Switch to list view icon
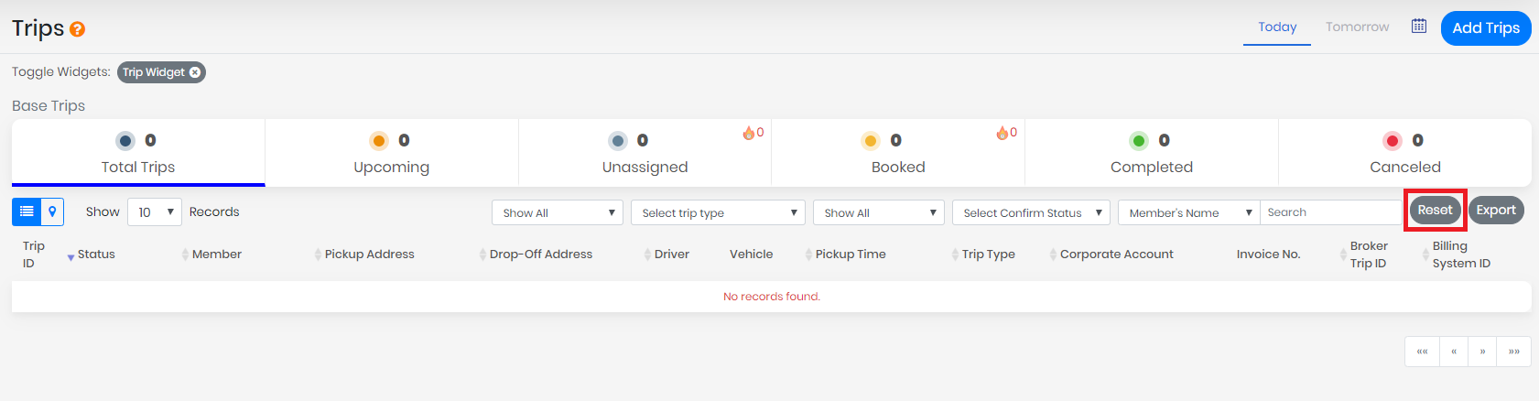1539x401 pixels. pyautogui.click(x=27, y=211)
